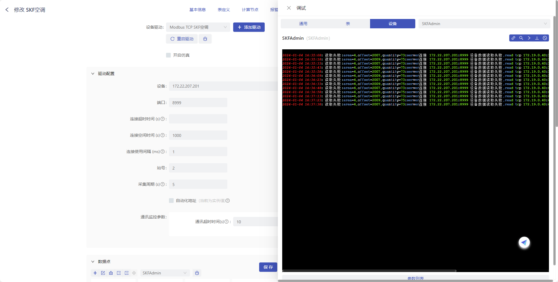The height and width of the screenshot is (282, 558).
Task: Select the 通用 debug tab
Action: (303, 24)
